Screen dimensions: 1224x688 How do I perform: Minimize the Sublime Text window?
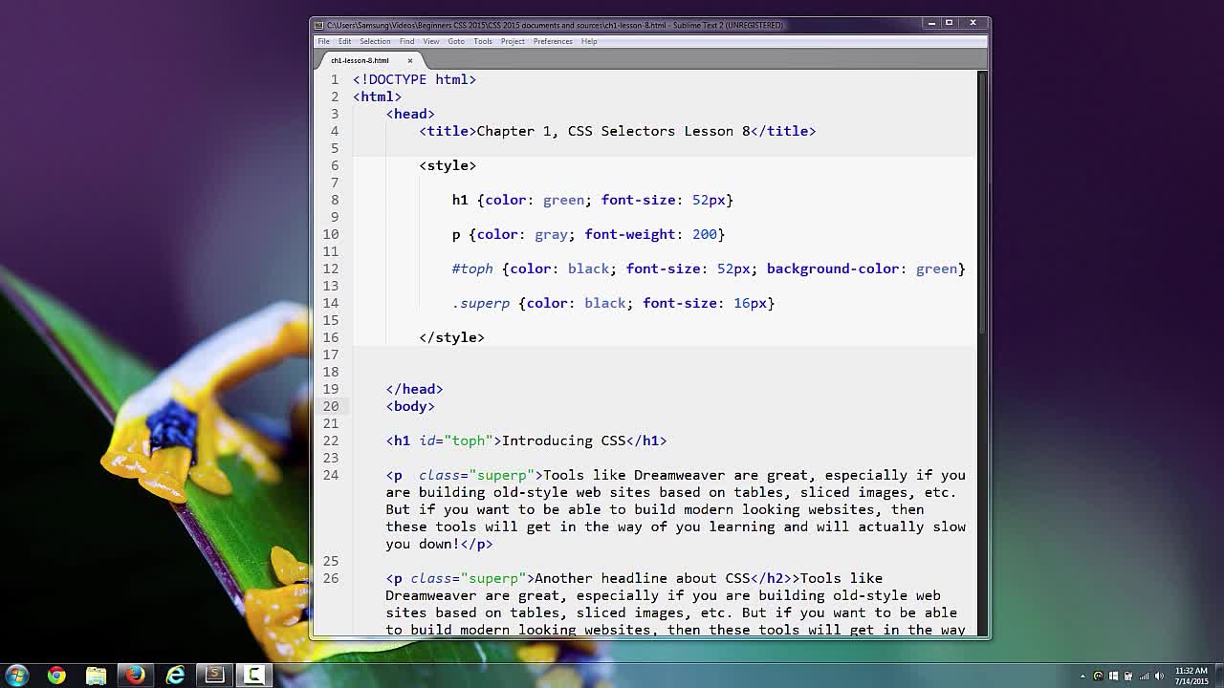pyautogui.click(x=931, y=23)
